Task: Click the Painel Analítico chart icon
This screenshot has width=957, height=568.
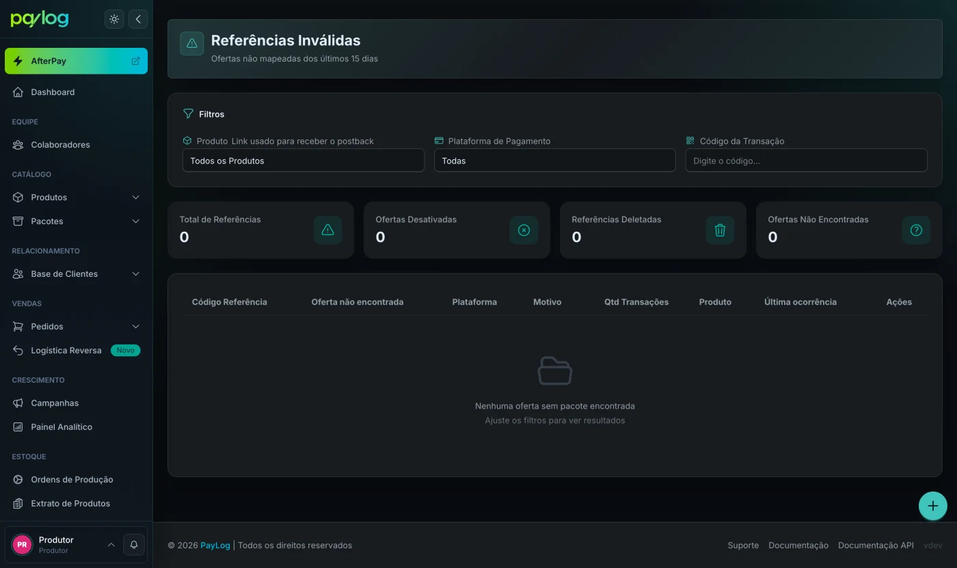Action: point(18,427)
